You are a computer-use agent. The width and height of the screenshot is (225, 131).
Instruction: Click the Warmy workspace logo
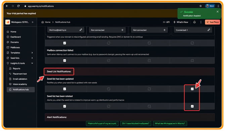point(8,22)
